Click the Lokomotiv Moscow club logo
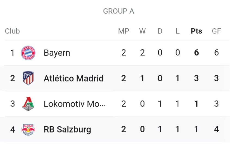This screenshot has width=230, height=144. coord(28,104)
